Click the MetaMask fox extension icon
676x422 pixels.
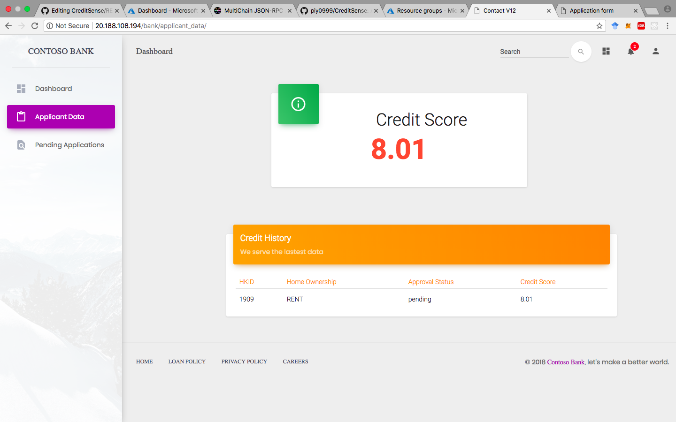point(628,26)
